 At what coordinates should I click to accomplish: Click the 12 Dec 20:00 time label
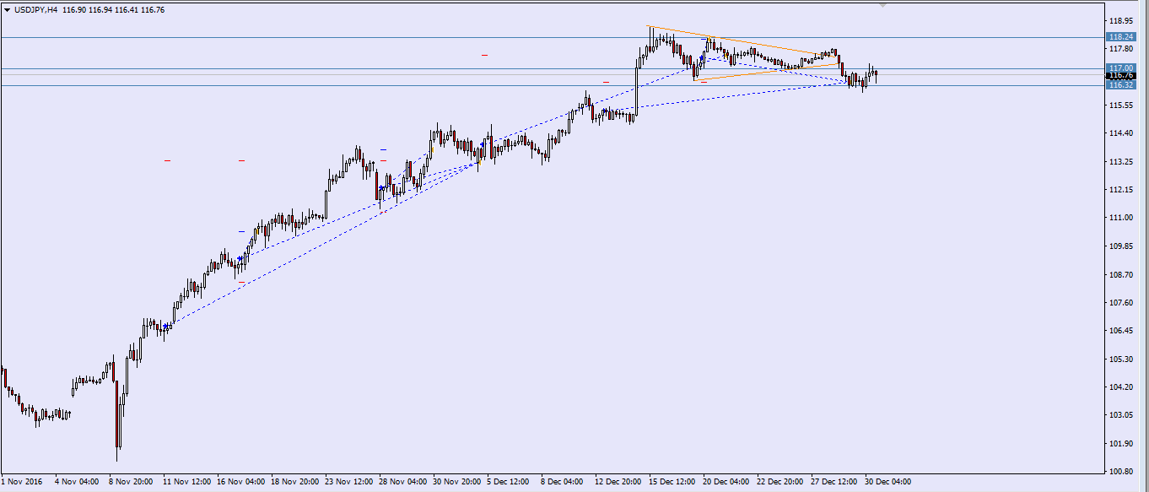(x=619, y=482)
